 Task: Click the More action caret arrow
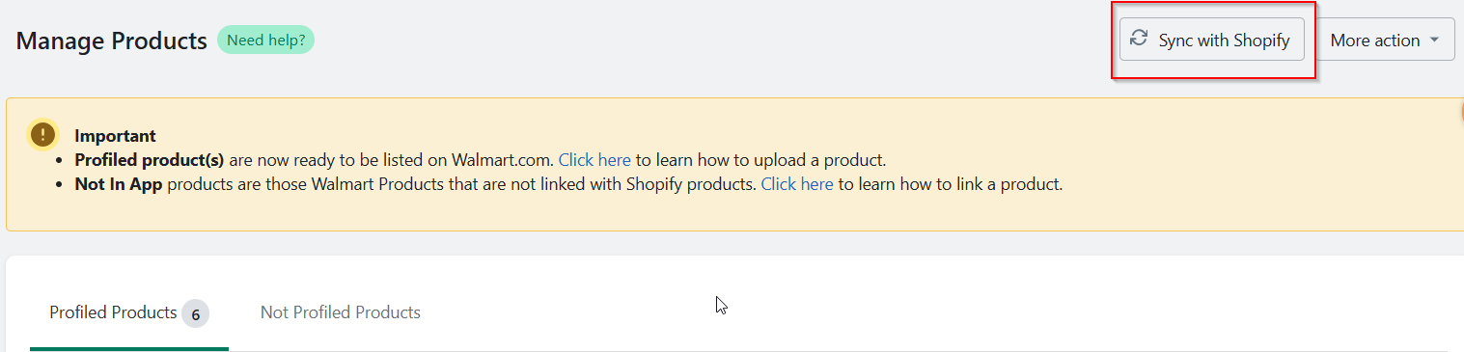(1434, 41)
